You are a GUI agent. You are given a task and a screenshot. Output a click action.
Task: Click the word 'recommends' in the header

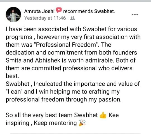pos(78,11)
